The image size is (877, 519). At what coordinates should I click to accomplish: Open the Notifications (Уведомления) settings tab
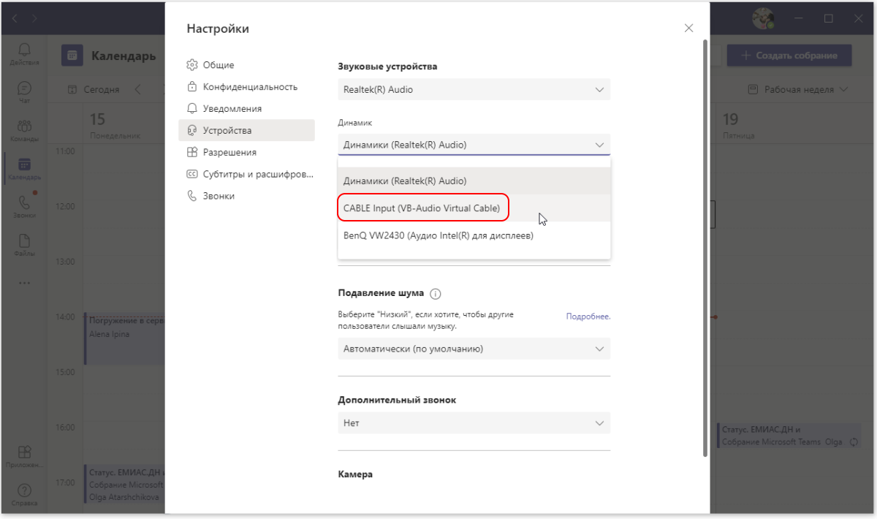pos(246,108)
